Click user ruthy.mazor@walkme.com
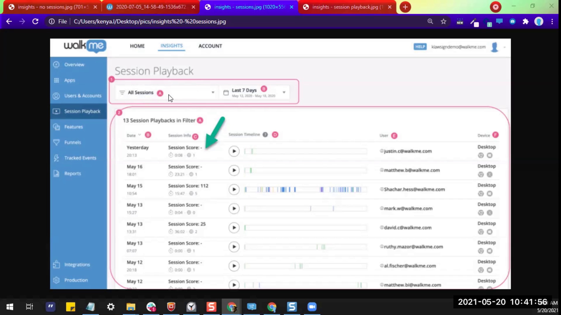Viewport: 561px width, 315px height. point(413,247)
